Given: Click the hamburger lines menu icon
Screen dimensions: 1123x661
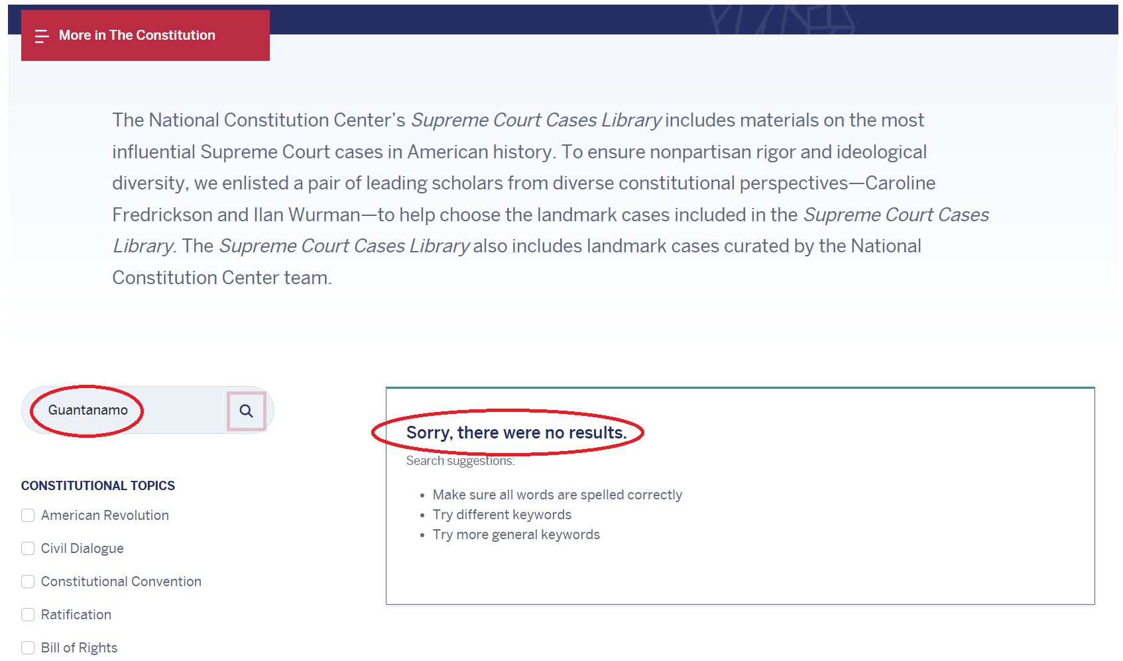Looking at the screenshot, I should click(42, 36).
